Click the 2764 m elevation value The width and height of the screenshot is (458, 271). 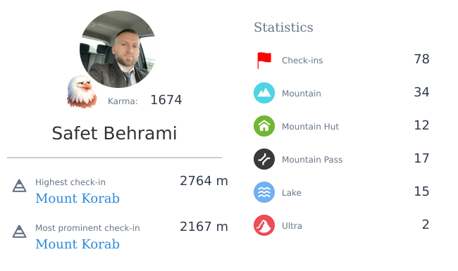204,181
